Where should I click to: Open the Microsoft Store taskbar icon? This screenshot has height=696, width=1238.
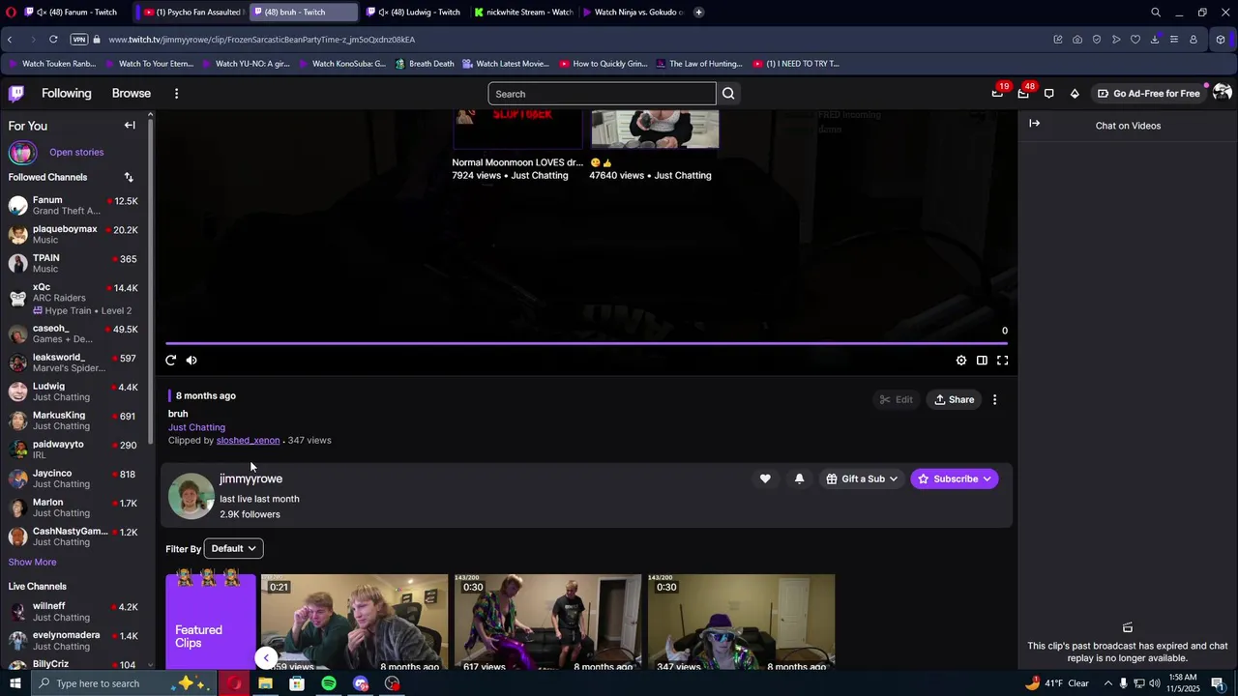click(297, 683)
